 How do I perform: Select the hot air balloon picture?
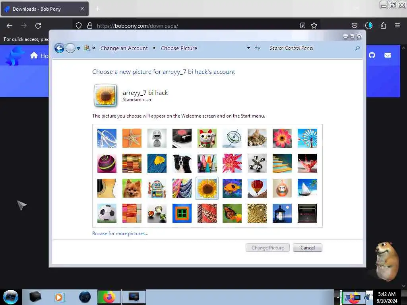257,188
